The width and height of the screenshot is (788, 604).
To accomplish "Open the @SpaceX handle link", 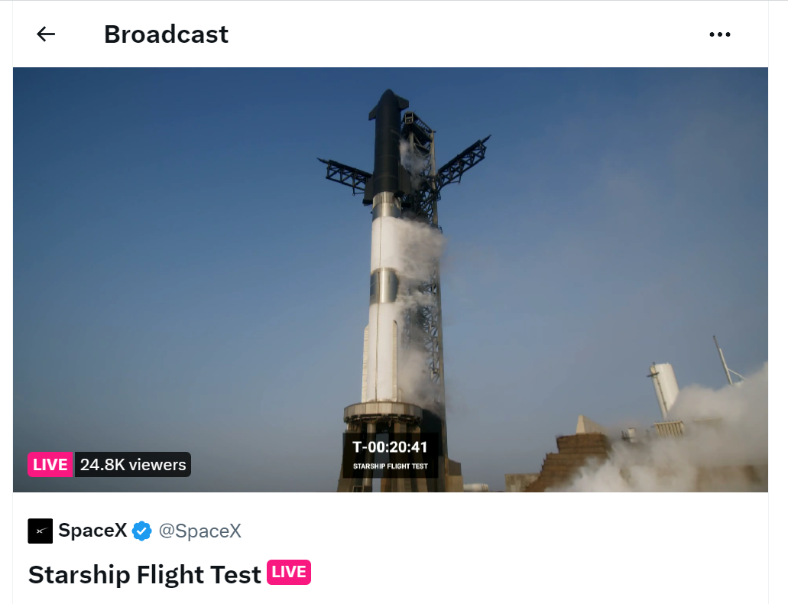I will [200, 531].
